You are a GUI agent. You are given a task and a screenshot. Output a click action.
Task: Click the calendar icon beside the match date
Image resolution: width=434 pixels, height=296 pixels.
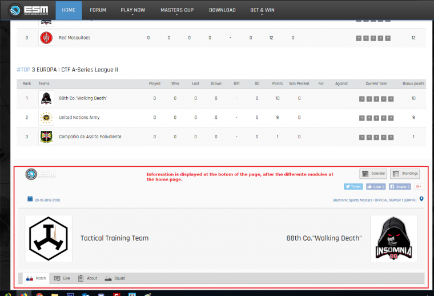(30, 199)
